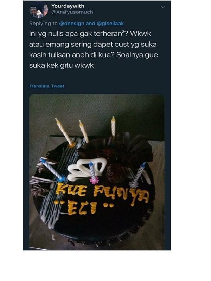Viewport: 211px width, 281px height.
Task: Click the white icing swirl decoration
Action: [x=87, y=169]
